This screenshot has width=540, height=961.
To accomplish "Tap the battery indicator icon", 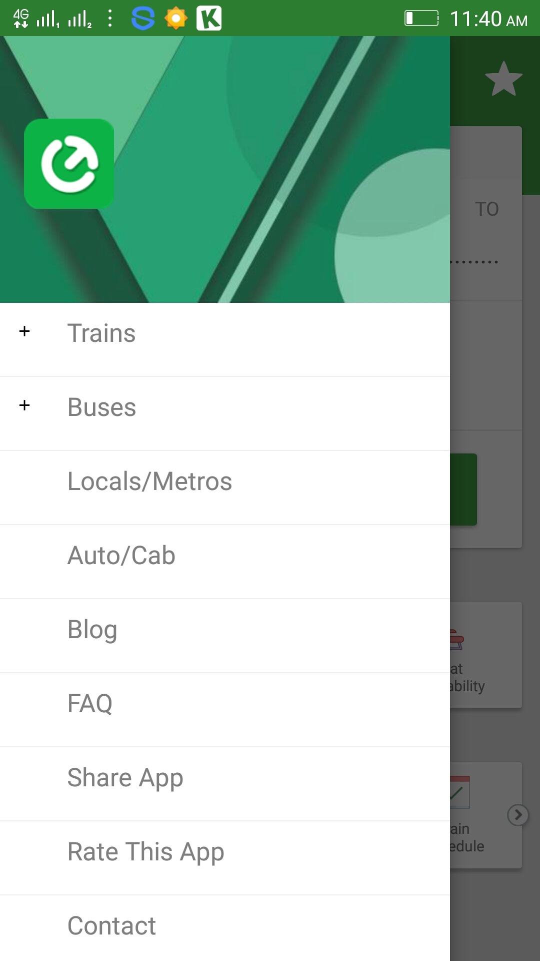I will pyautogui.click(x=421, y=19).
